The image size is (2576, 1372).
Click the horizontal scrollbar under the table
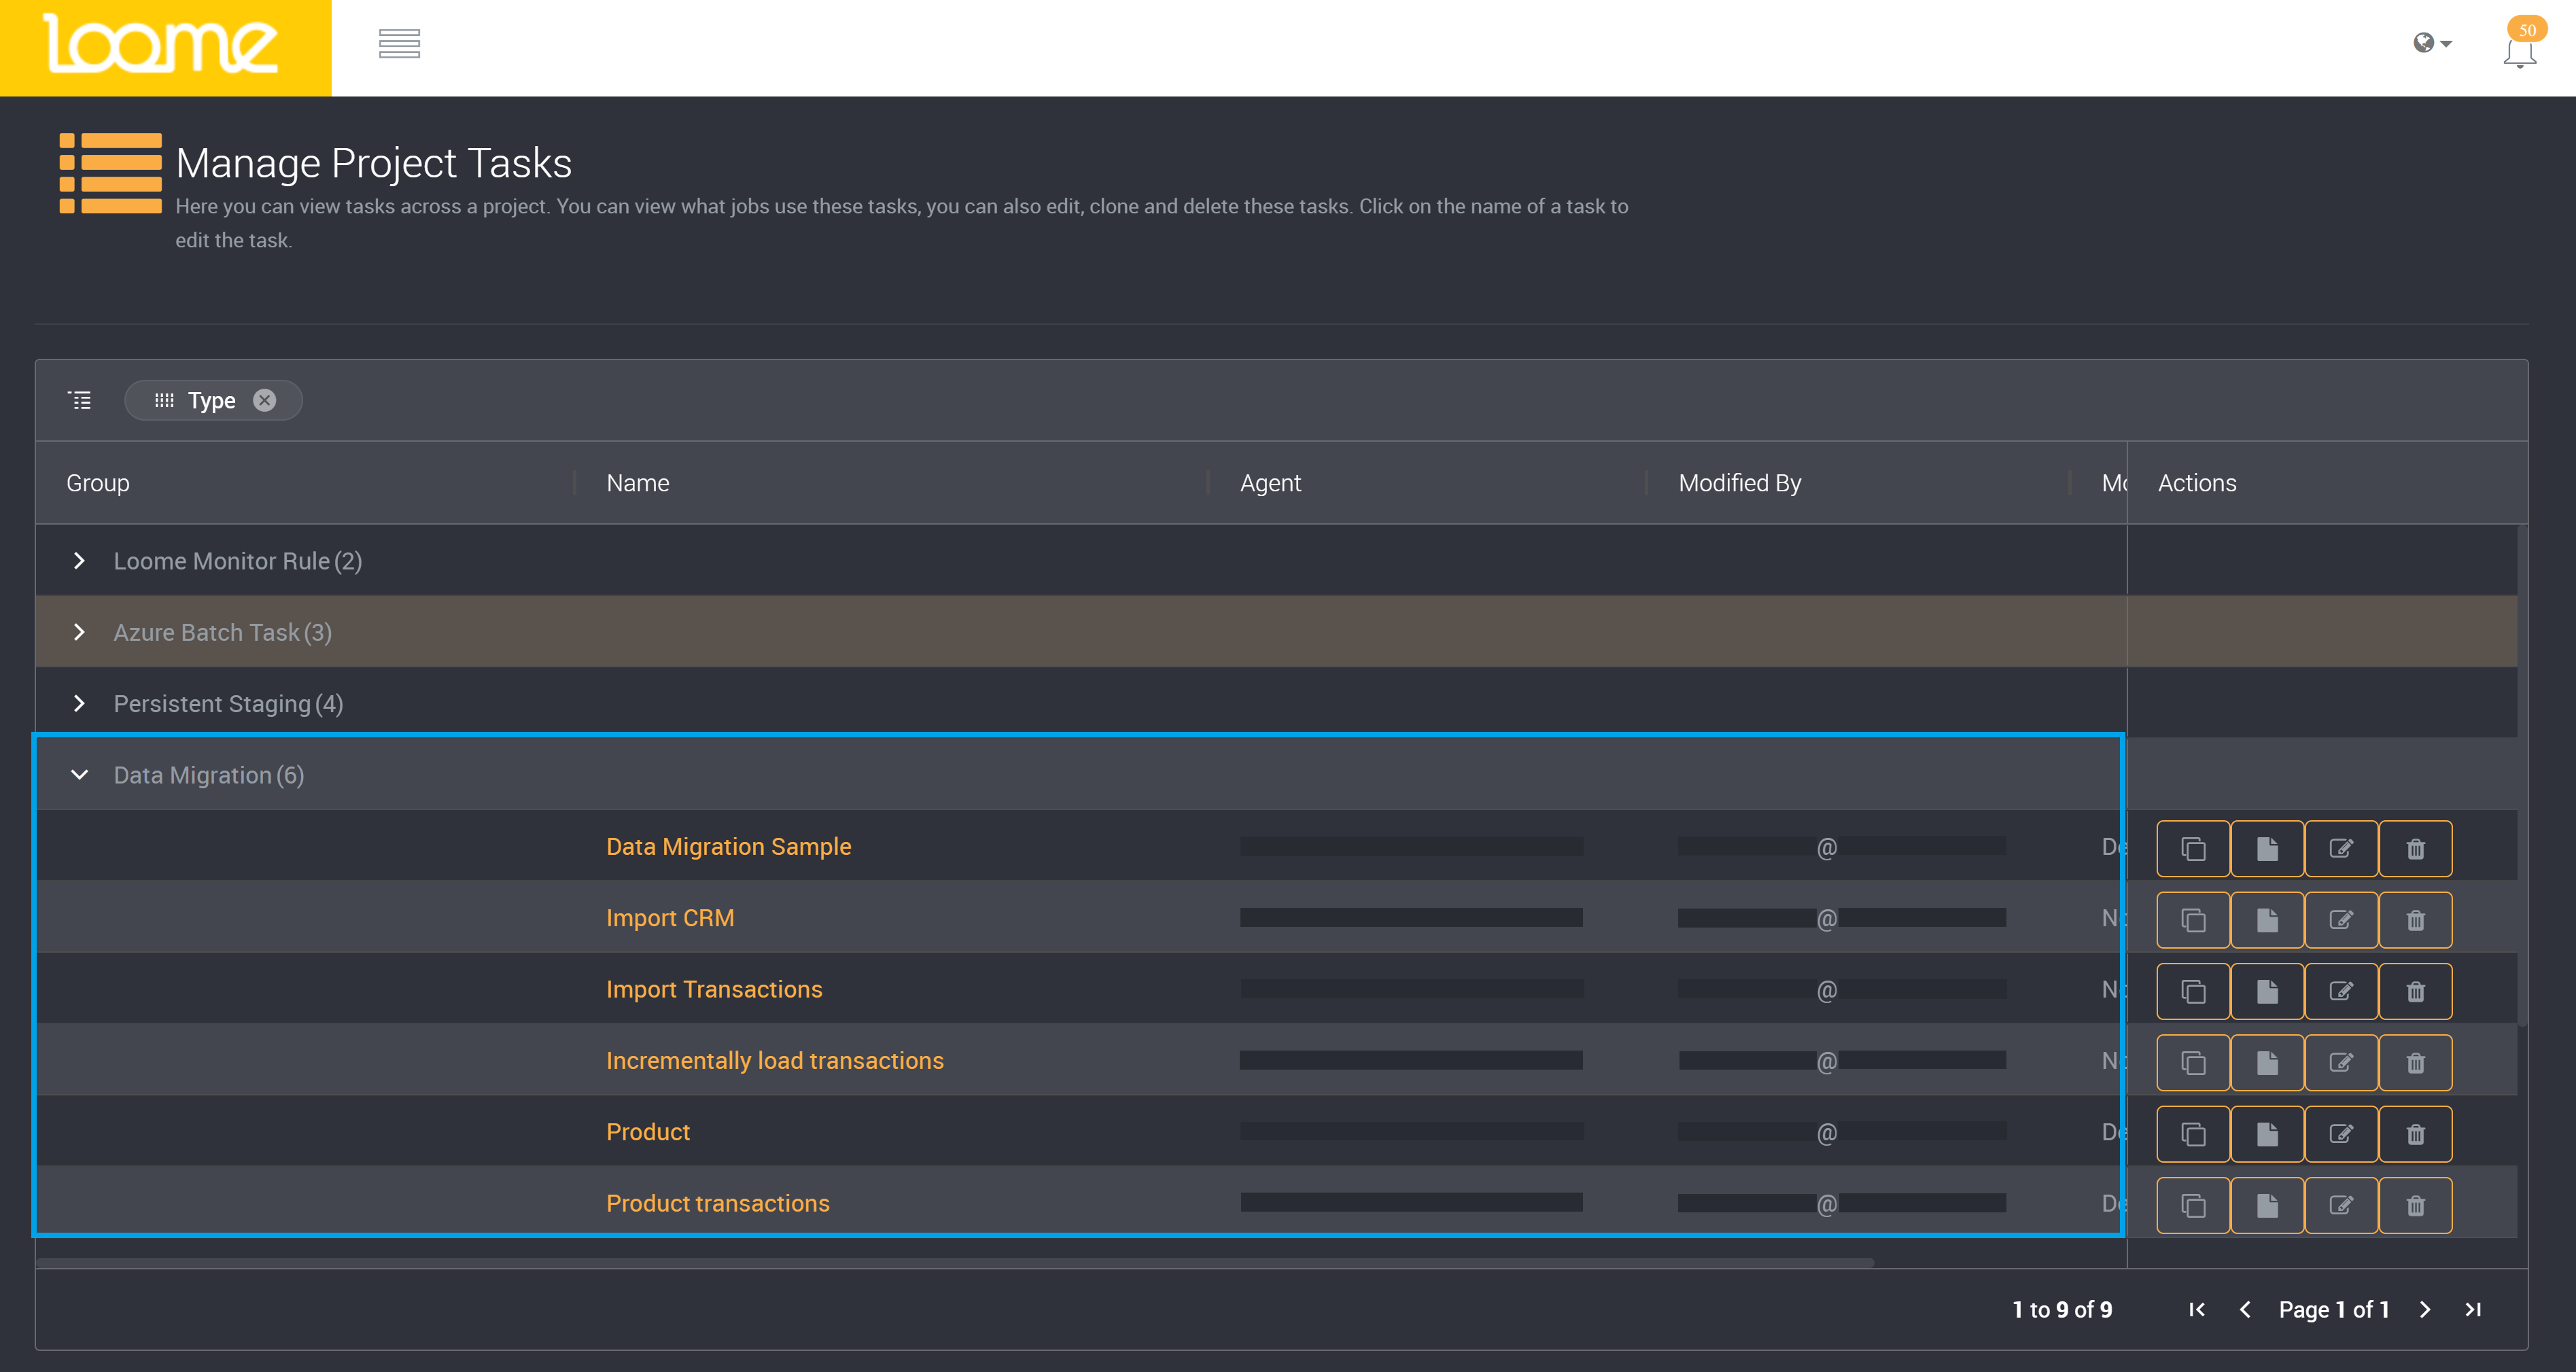955,1263
